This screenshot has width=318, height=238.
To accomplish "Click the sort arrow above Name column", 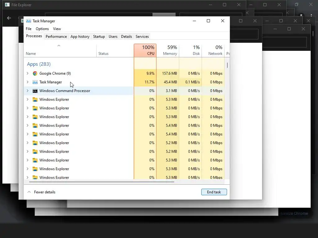I will coord(59,46).
